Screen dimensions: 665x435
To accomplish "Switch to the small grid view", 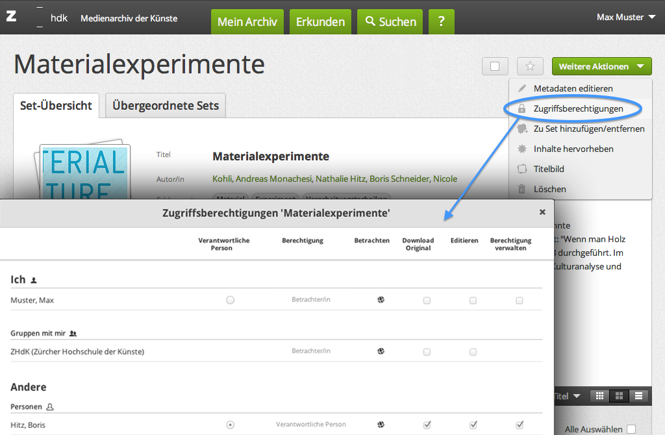I will (x=599, y=395).
